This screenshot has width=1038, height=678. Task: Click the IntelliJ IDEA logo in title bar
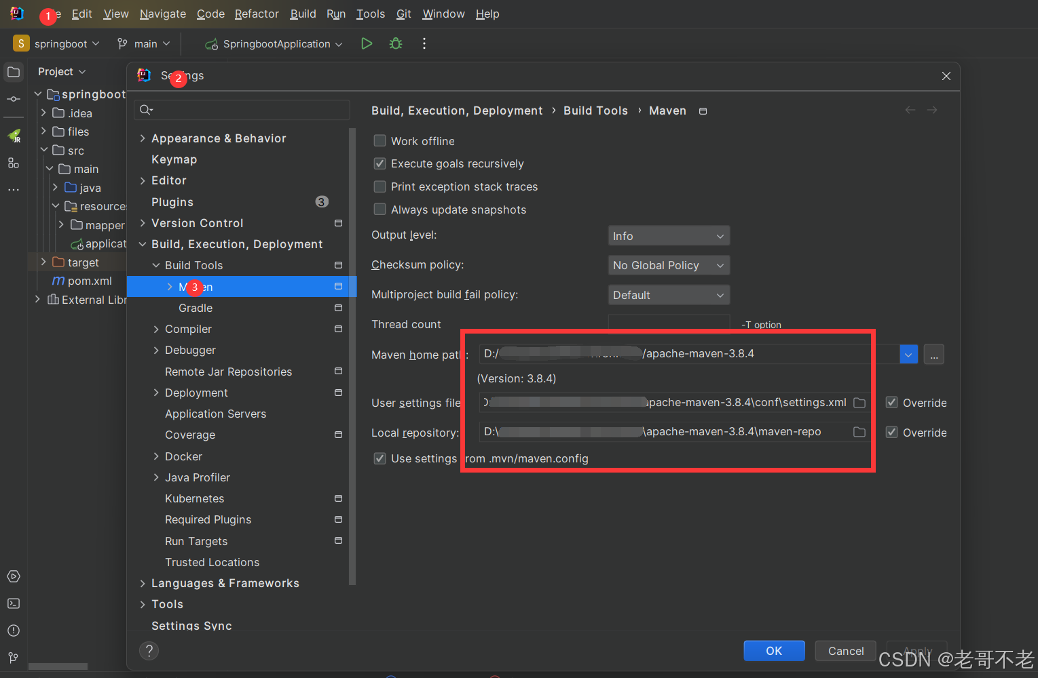click(x=16, y=14)
